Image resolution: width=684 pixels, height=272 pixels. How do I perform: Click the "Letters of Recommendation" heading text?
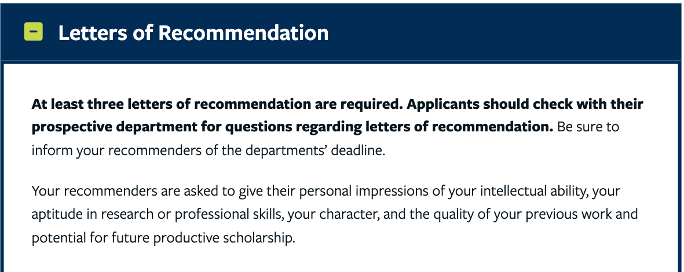click(193, 33)
